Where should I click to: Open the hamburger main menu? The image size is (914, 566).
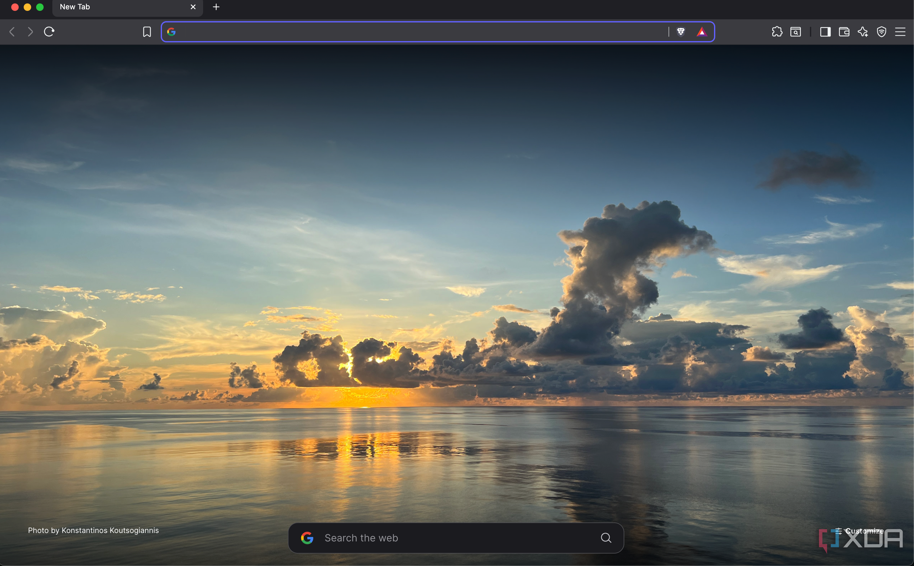[900, 32]
